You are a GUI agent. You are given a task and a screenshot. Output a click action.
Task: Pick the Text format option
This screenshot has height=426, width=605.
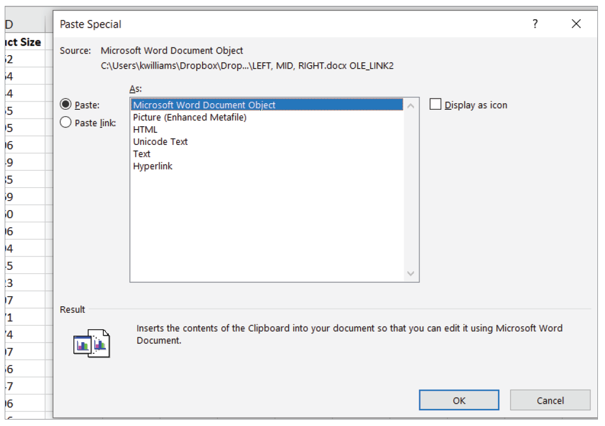142,154
